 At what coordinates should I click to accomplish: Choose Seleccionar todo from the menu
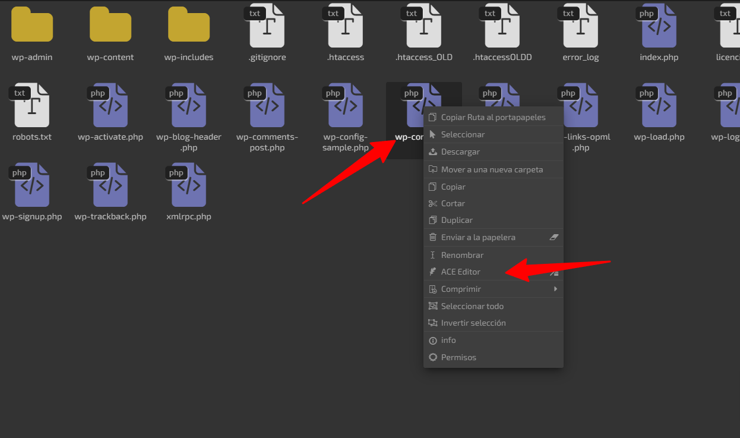(493, 306)
